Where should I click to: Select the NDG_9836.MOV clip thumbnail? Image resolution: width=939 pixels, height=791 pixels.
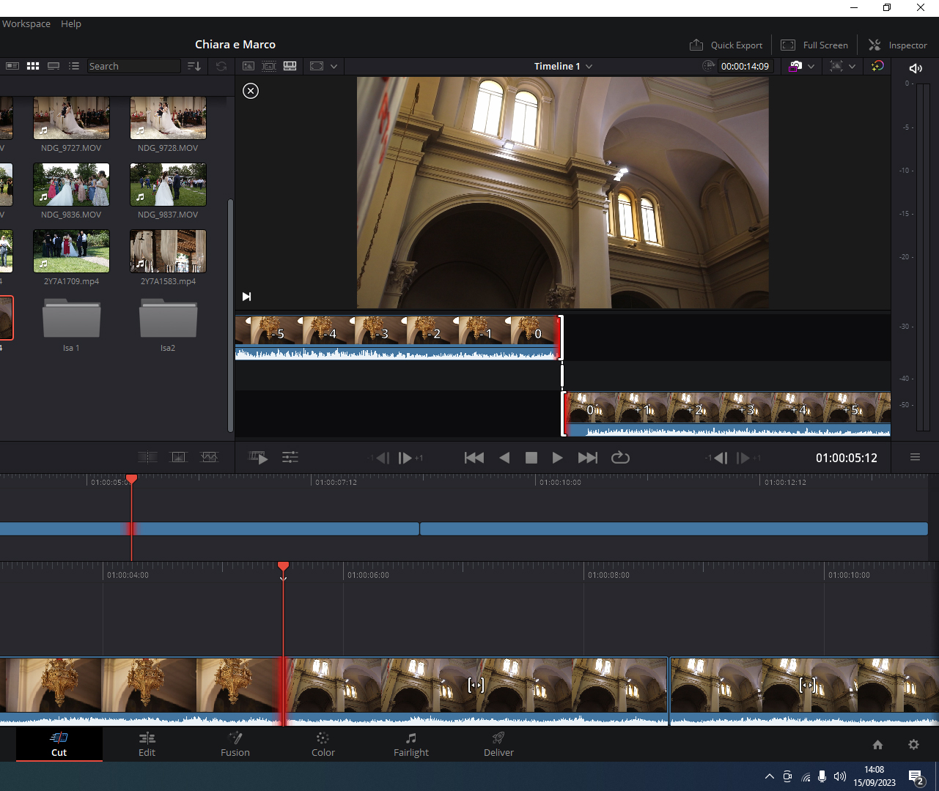coord(71,185)
